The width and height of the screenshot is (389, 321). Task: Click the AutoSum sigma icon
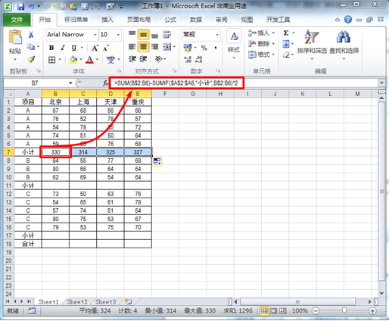(x=286, y=33)
